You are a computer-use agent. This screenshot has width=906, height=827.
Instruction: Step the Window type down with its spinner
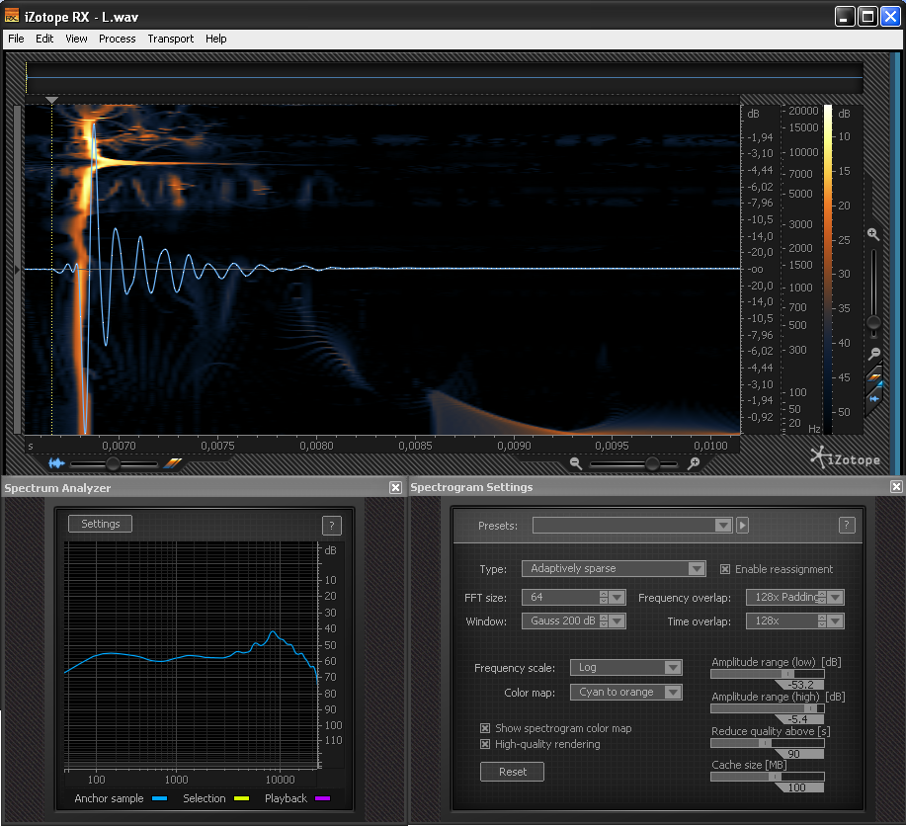tap(604, 624)
